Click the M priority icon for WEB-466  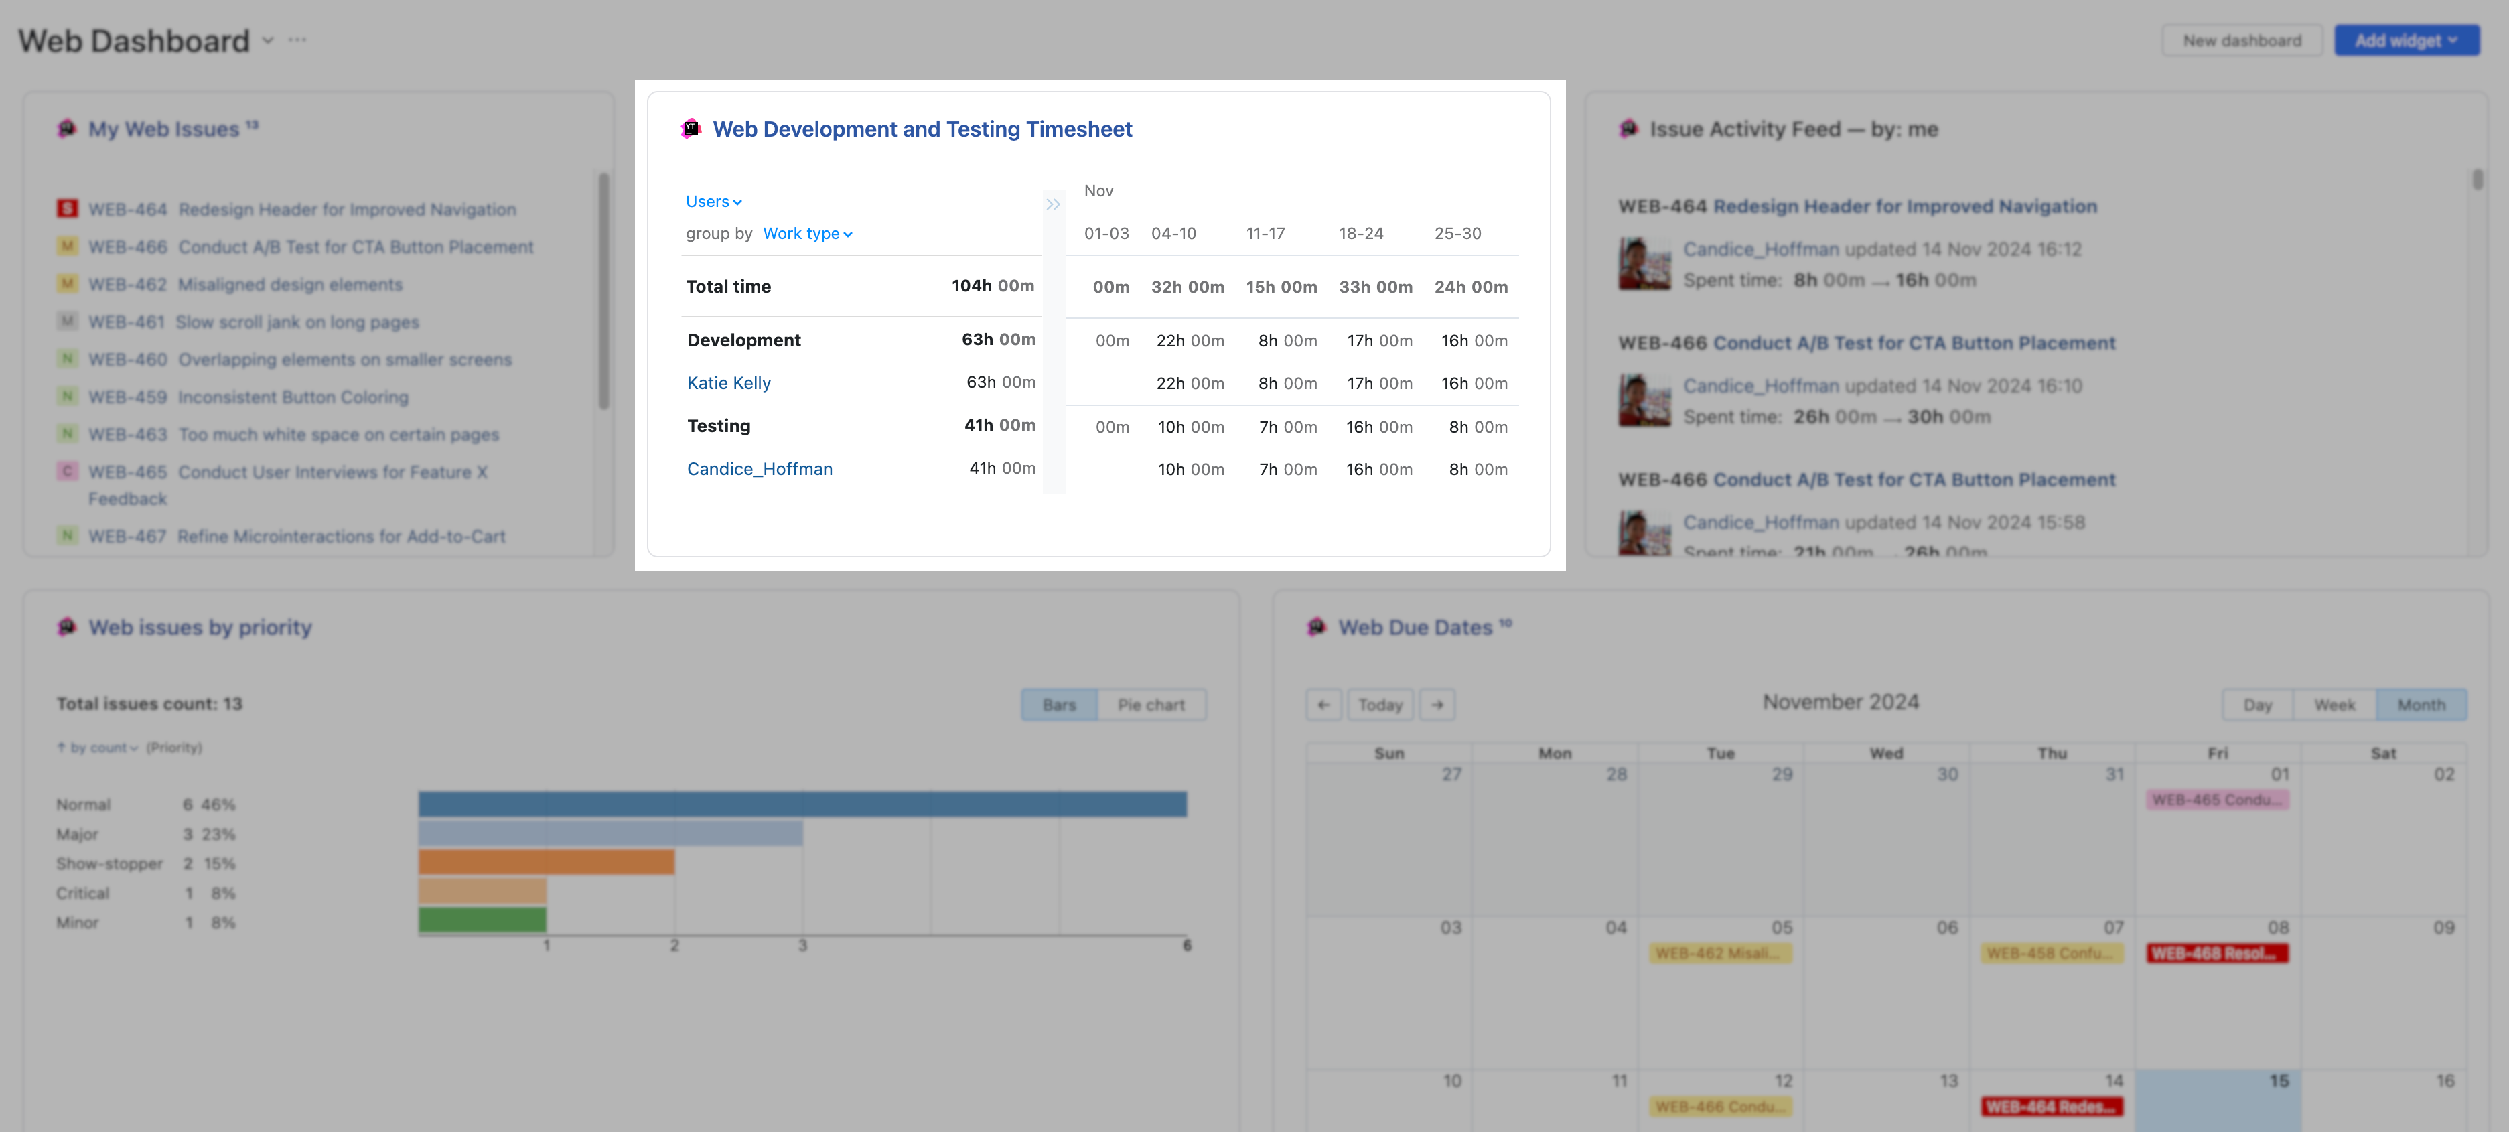(x=67, y=246)
